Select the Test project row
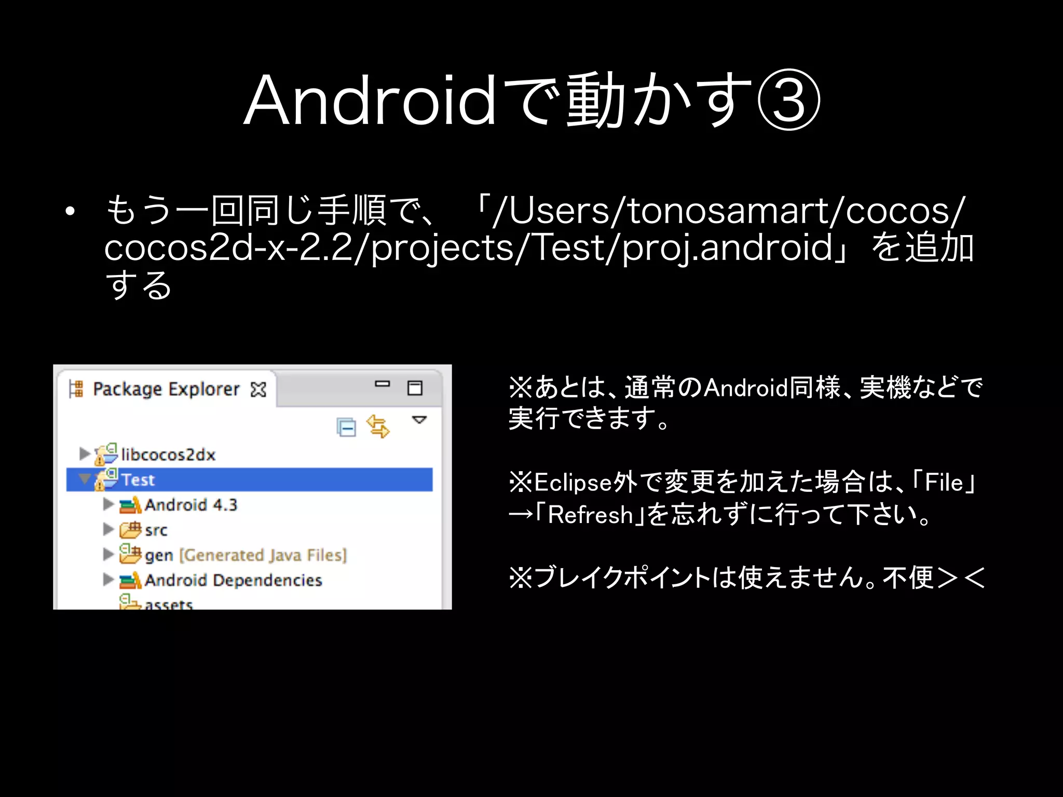This screenshot has height=797, width=1063. 249,479
